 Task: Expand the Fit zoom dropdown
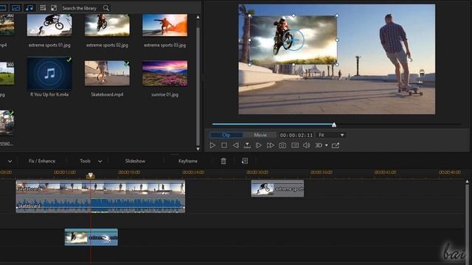pyautogui.click(x=331, y=135)
